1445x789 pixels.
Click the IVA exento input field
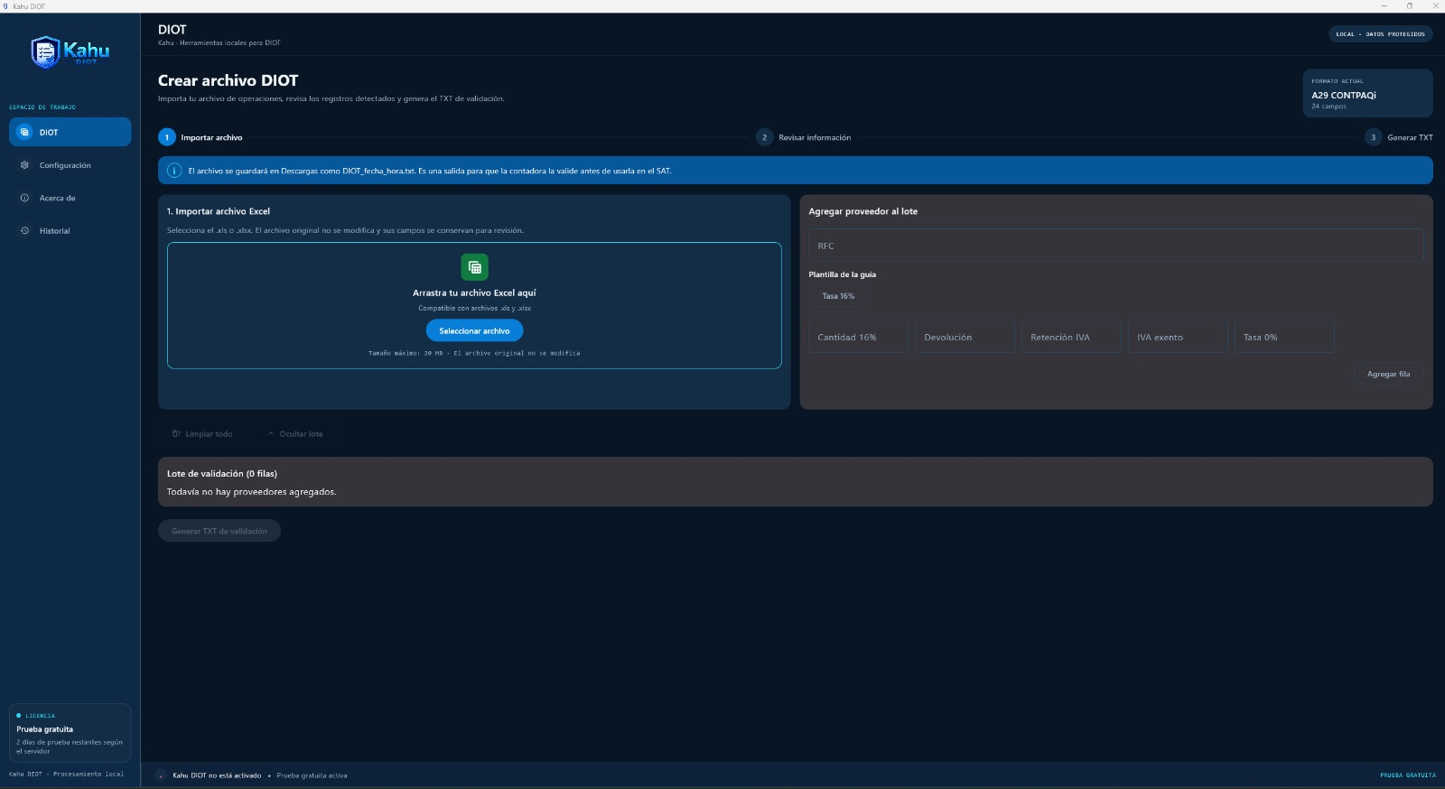1178,337
